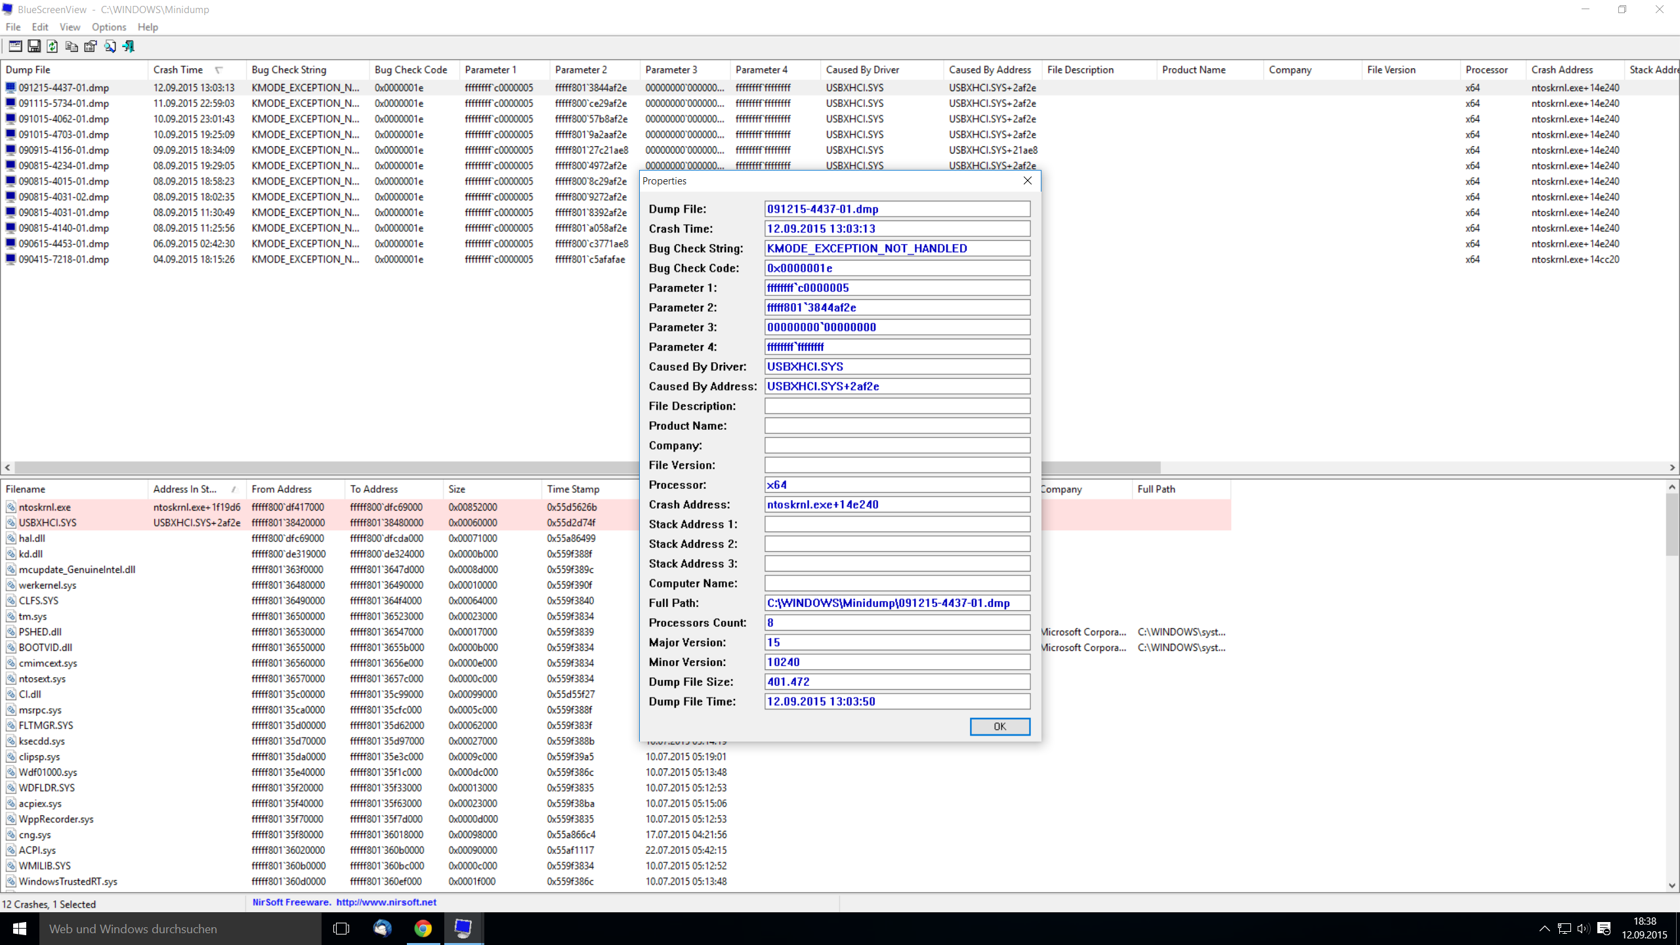Open the Options menu
Image resolution: width=1680 pixels, height=945 pixels.
click(x=108, y=27)
